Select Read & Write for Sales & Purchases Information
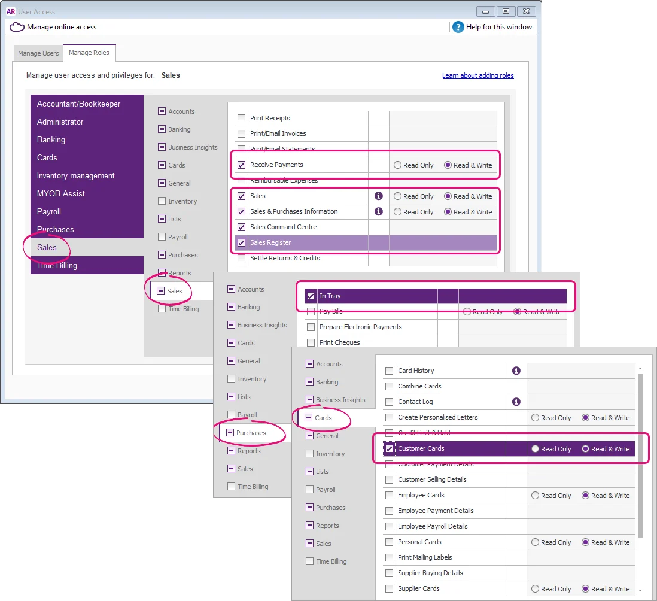 448,212
